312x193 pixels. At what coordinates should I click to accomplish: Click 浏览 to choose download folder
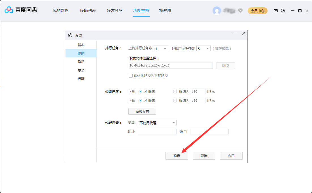click(225, 65)
